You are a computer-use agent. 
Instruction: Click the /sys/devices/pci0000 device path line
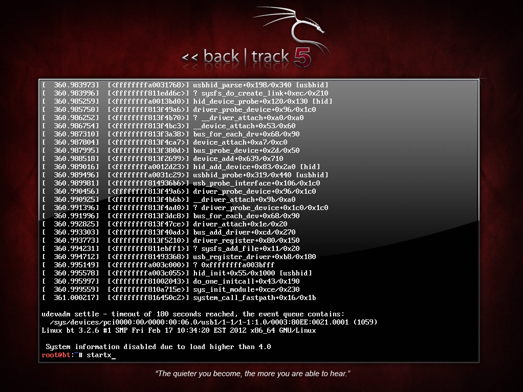click(213, 322)
